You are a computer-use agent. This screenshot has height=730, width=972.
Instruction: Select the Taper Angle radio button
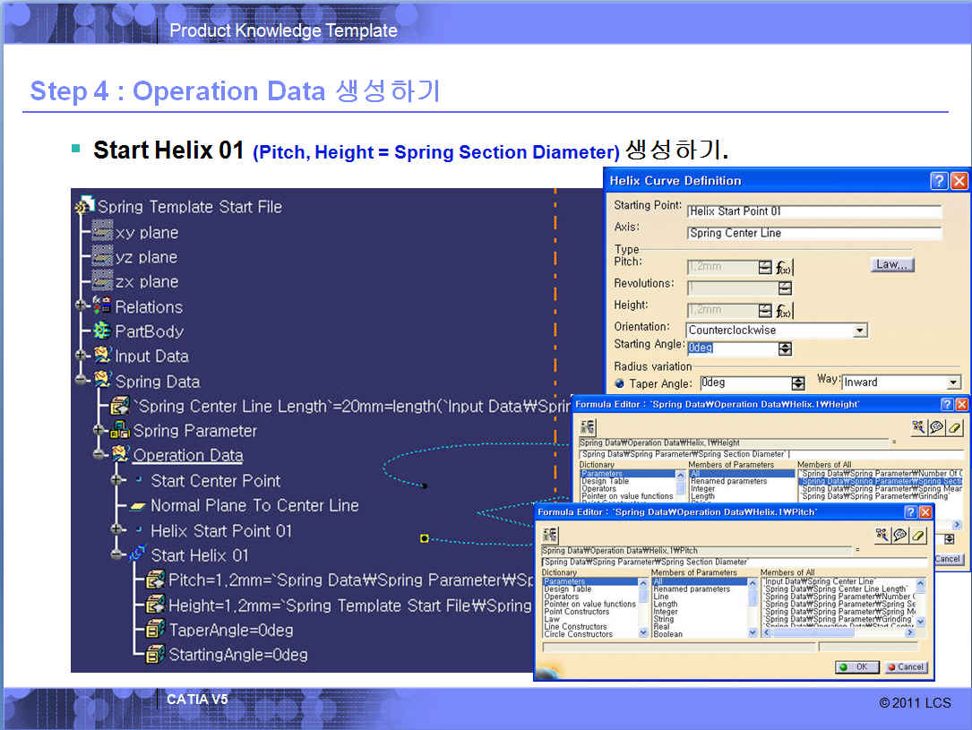[619, 383]
